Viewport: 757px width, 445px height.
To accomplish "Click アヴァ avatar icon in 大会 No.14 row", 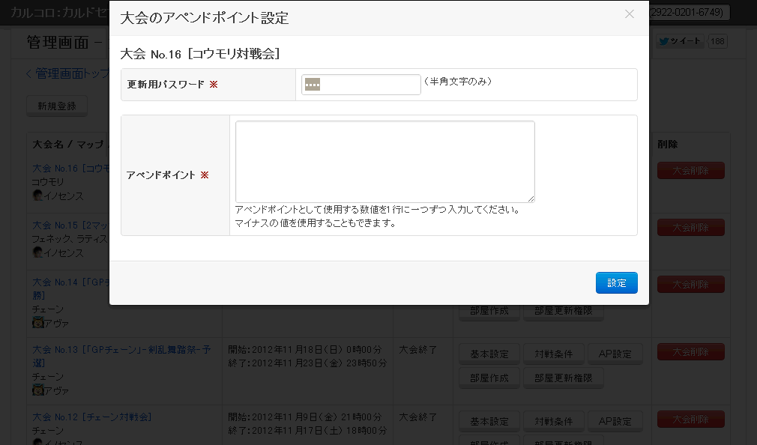I will pyautogui.click(x=38, y=323).
